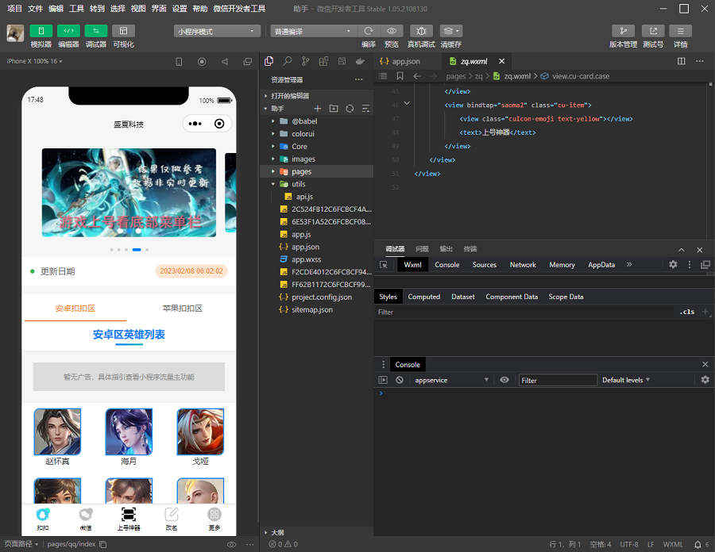
Task: Open version management
Action: (x=624, y=31)
